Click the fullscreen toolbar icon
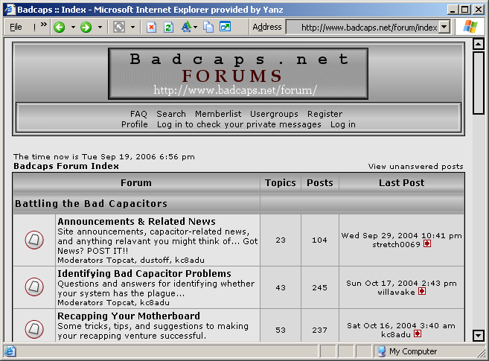489x361 pixels. point(119,27)
